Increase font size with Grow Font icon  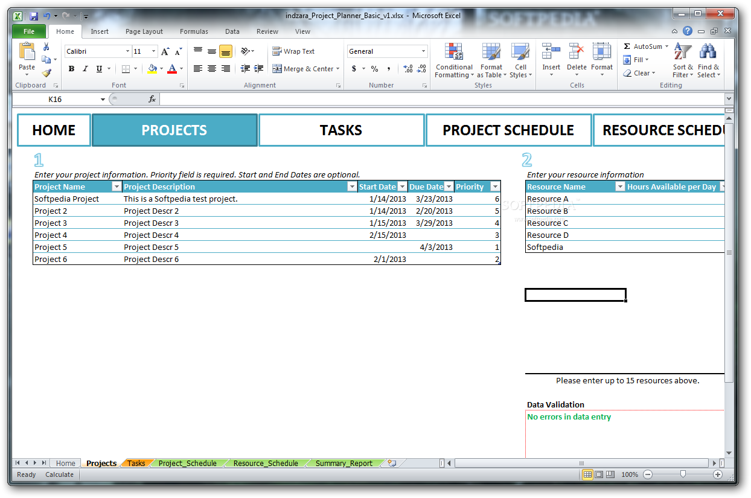(165, 52)
